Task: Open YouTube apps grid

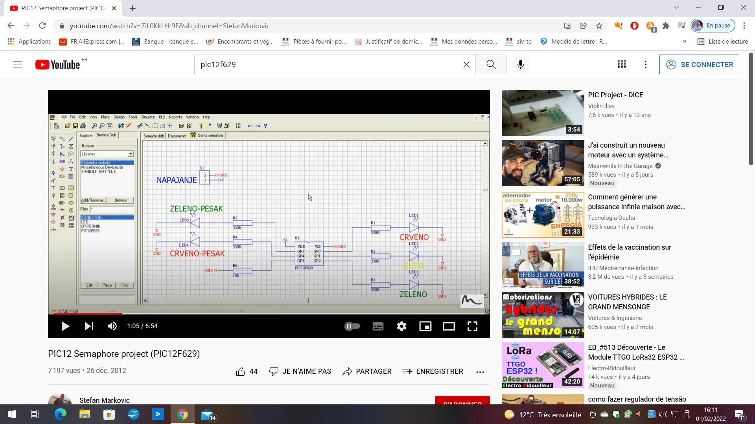Action: pyautogui.click(x=622, y=64)
